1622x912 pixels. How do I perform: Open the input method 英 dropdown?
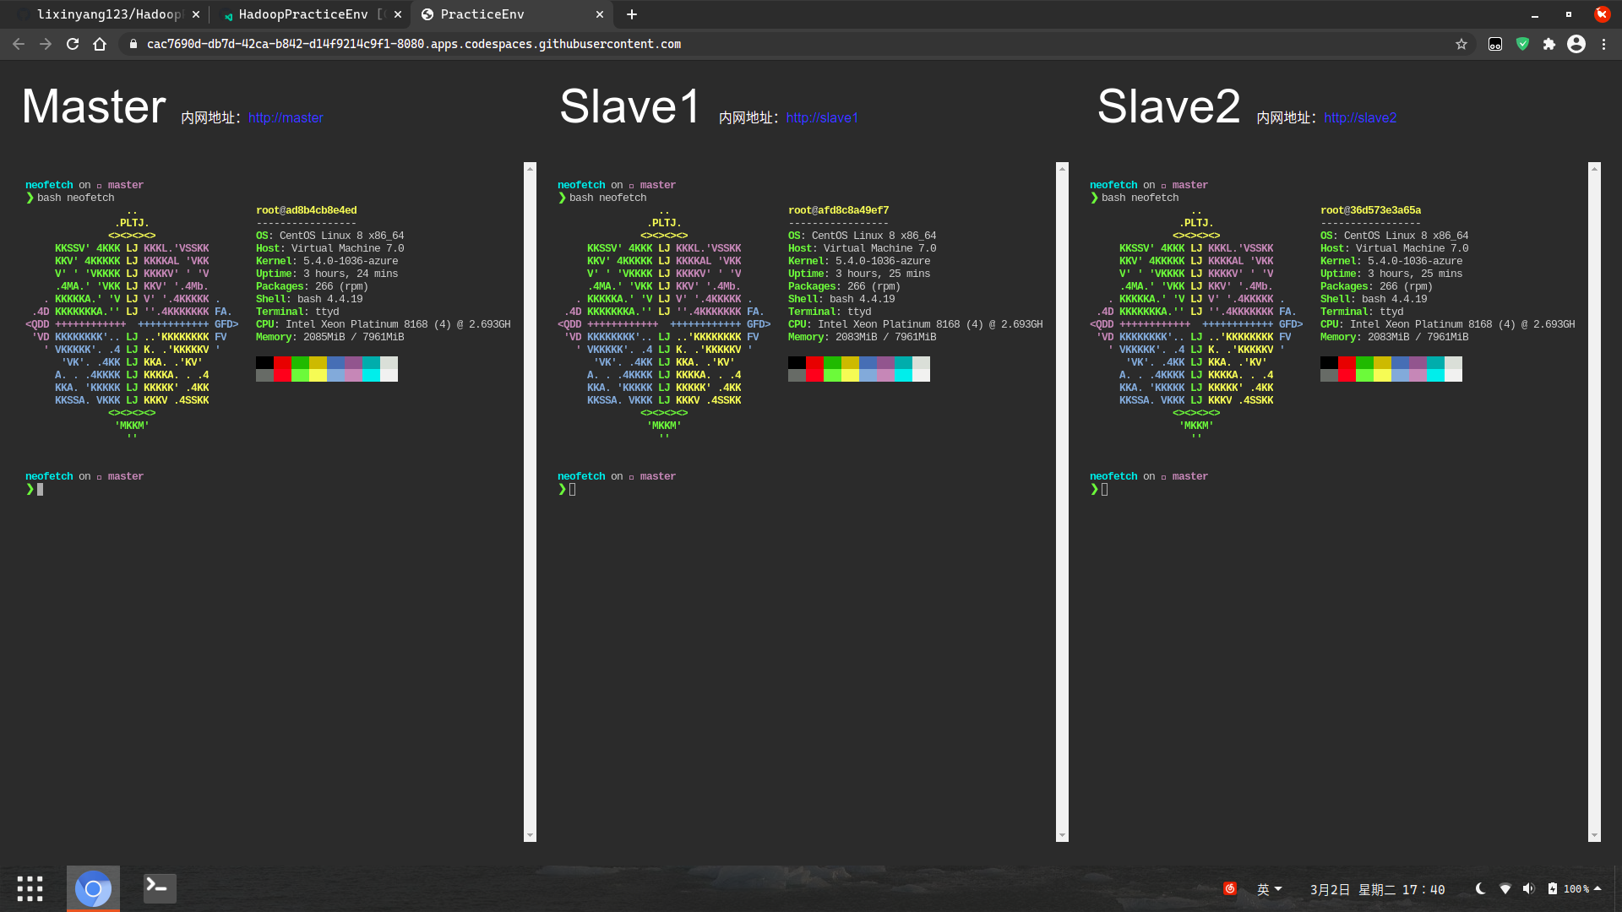pyautogui.click(x=1269, y=889)
